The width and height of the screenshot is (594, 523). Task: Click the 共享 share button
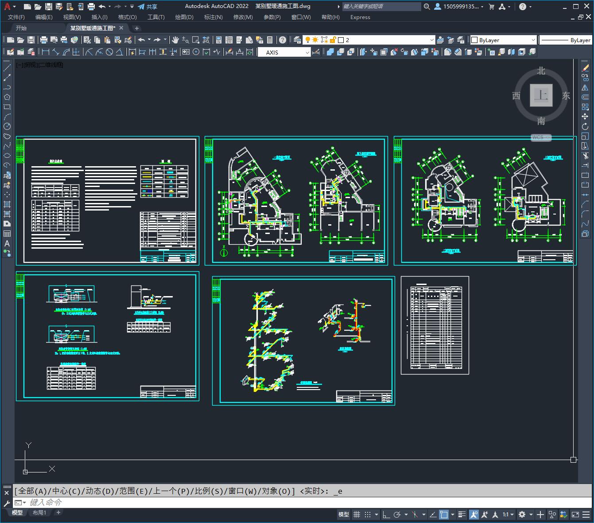tap(148, 7)
